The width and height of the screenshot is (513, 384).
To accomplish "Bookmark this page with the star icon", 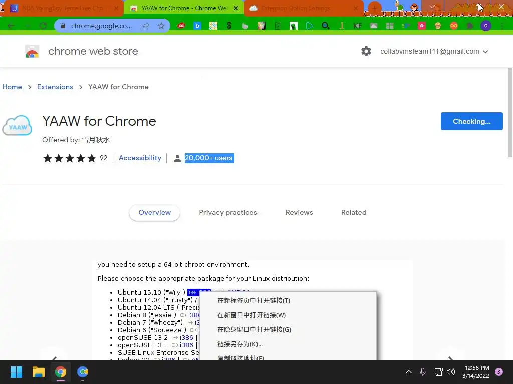I will point(161,26).
